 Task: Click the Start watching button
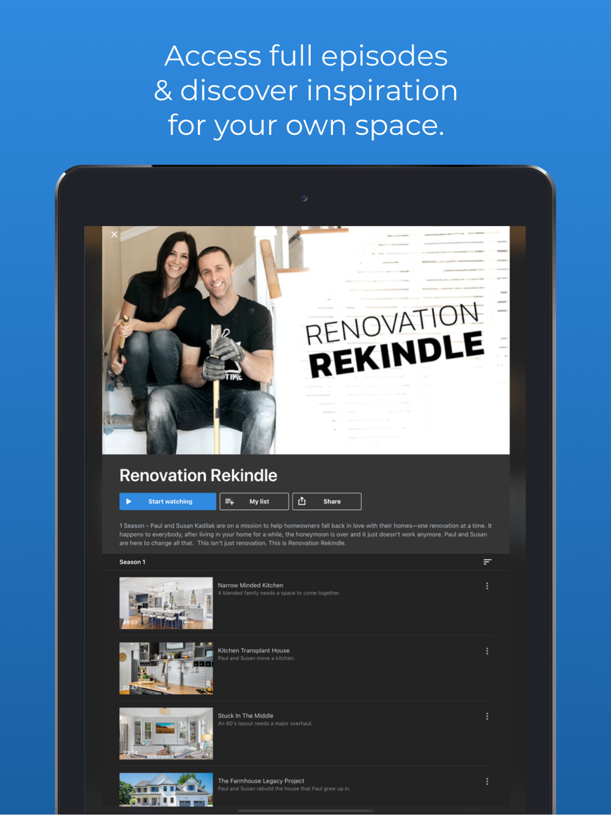167,502
